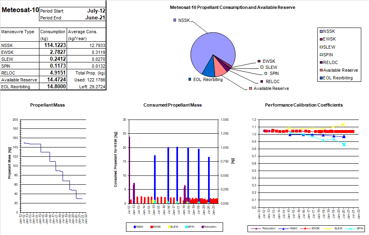Select the EOL Reorbiting row label in table
The width and height of the screenshot is (369, 235).
[15, 87]
